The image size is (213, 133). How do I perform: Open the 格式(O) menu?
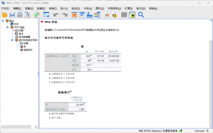pyautogui.click(x=76, y=8)
